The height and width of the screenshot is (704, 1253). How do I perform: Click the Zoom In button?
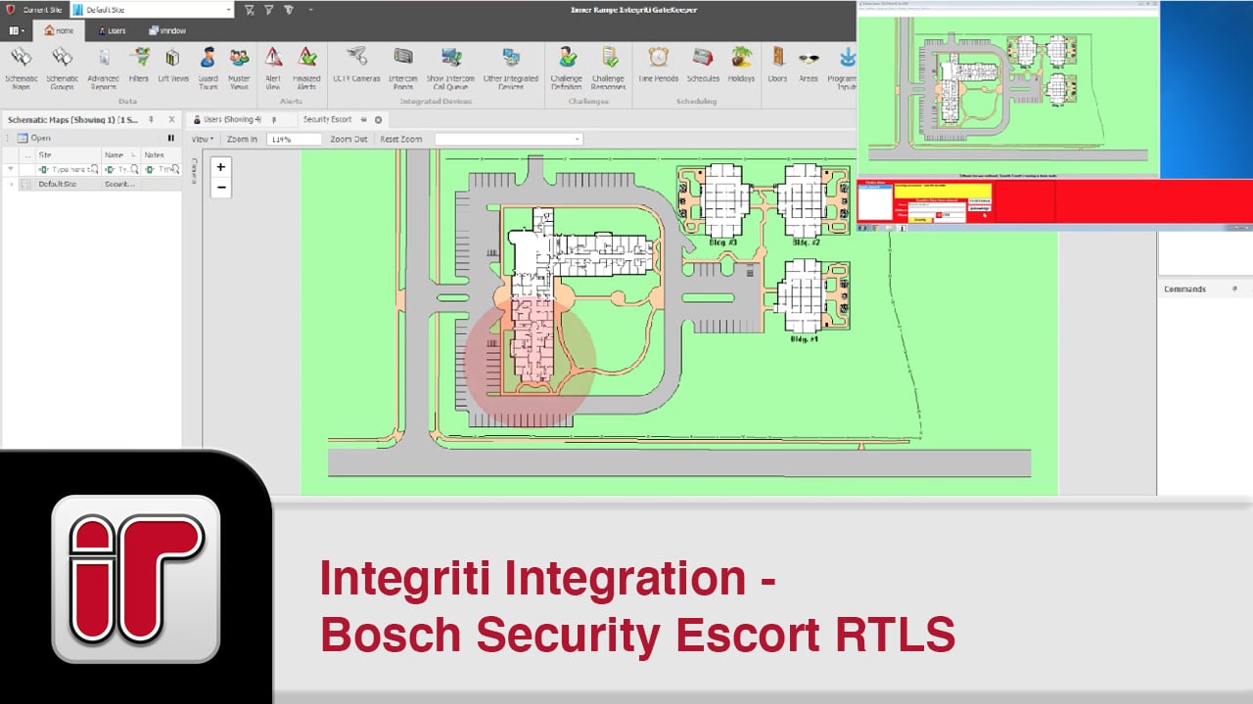click(242, 139)
